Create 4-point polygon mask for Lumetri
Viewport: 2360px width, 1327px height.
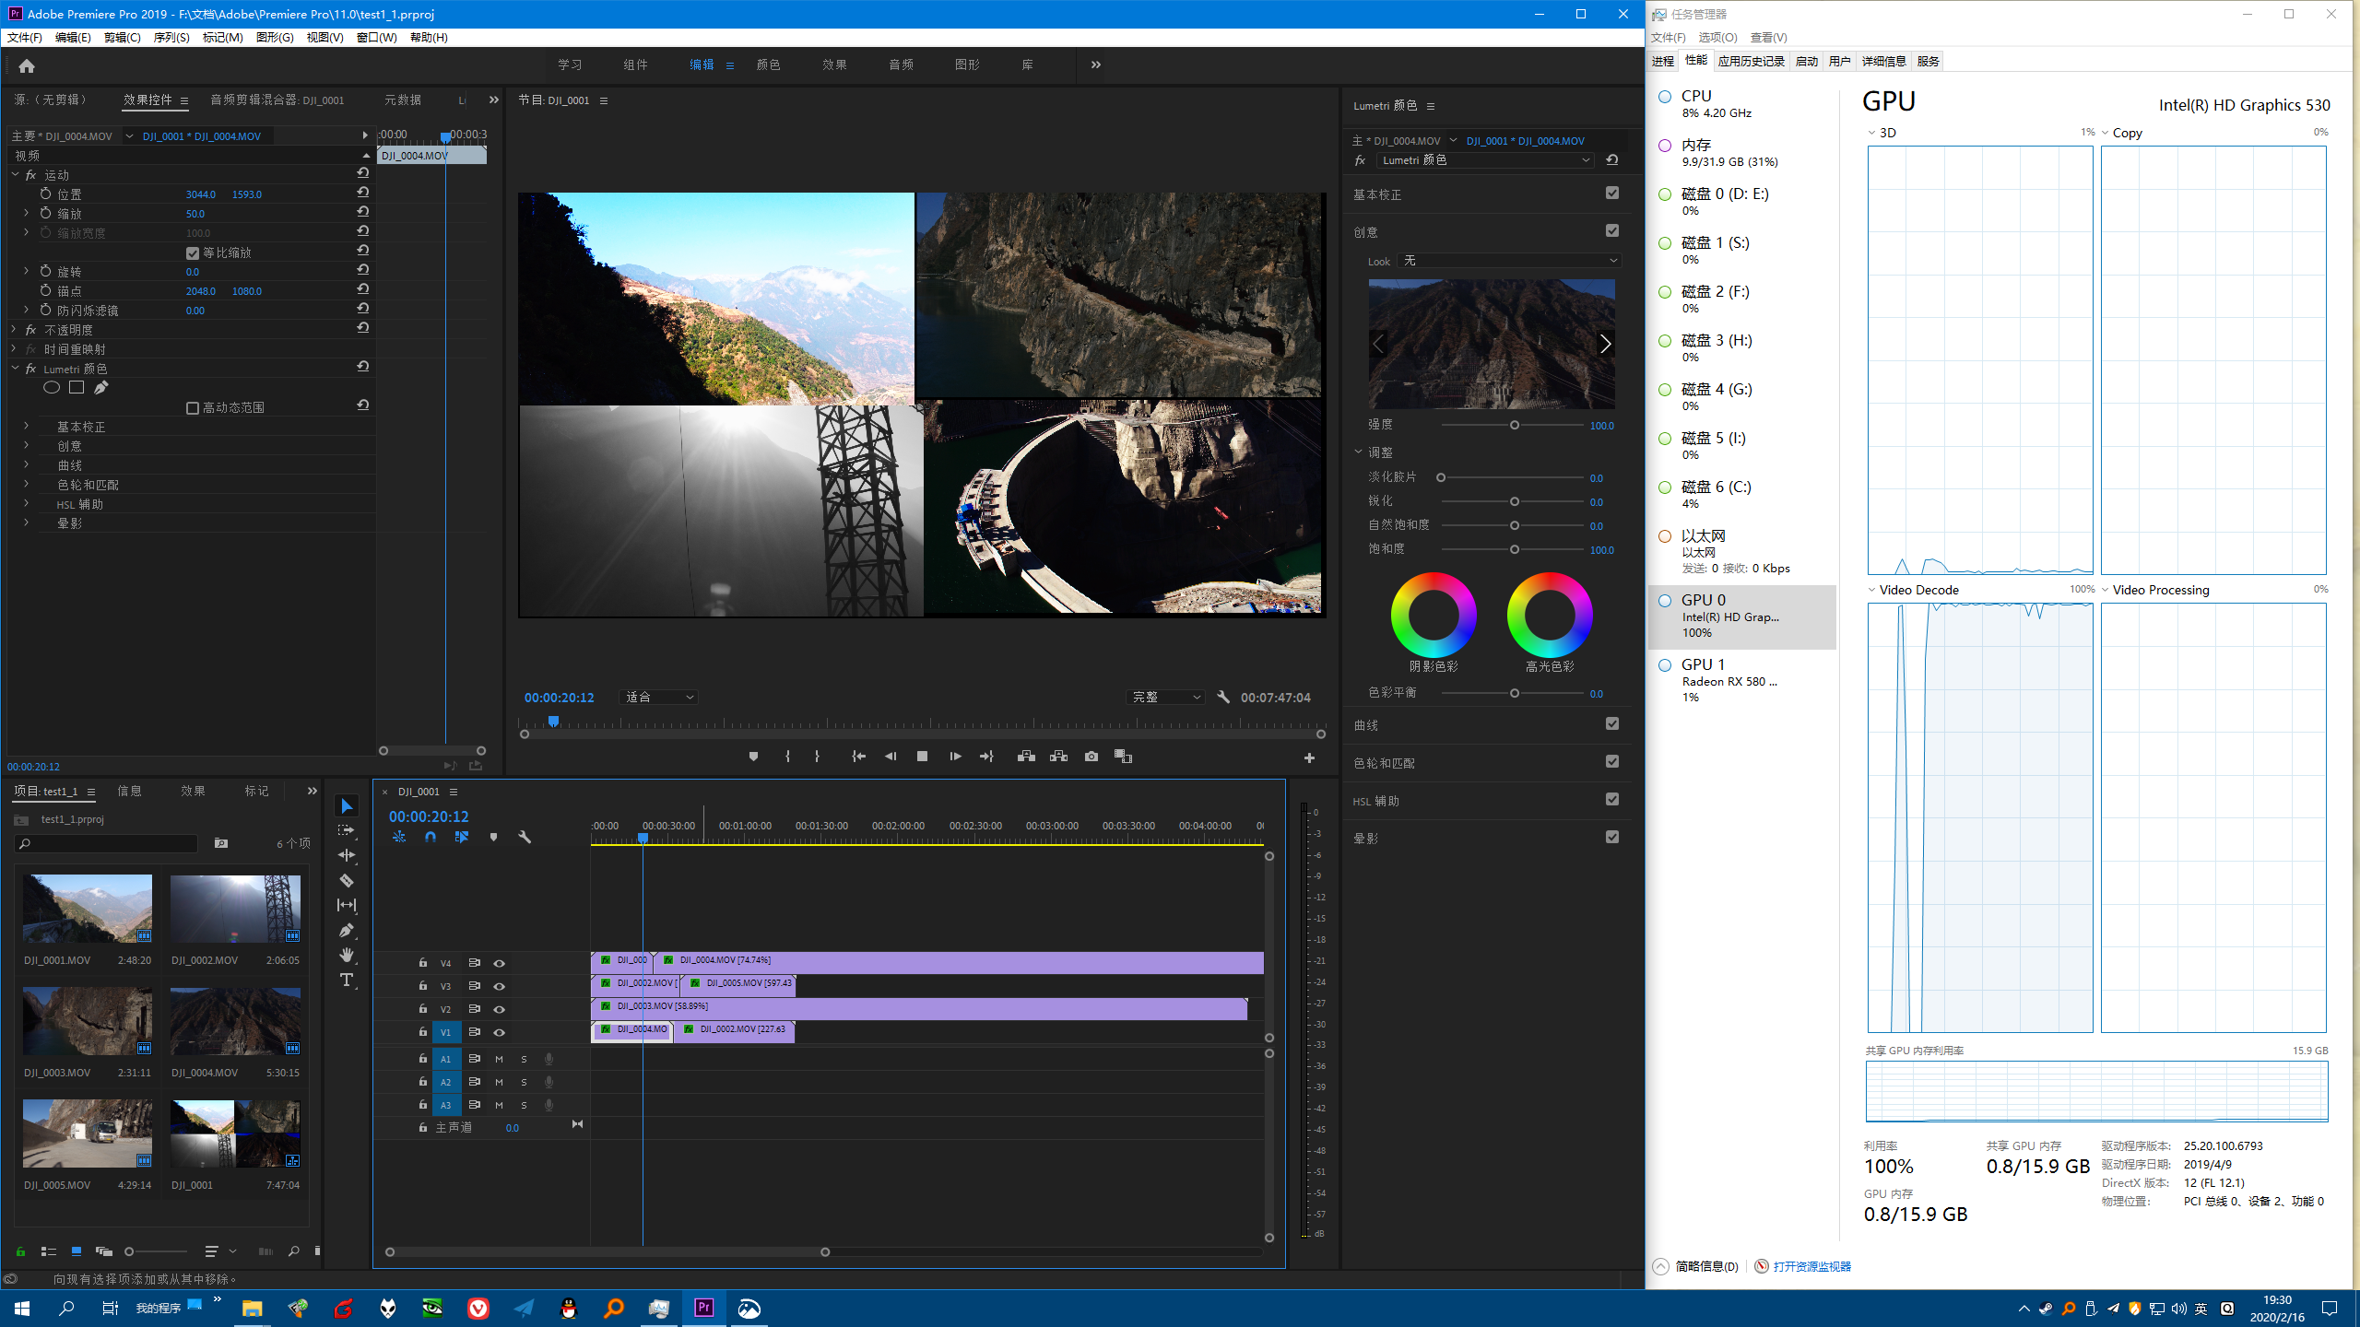click(77, 388)
